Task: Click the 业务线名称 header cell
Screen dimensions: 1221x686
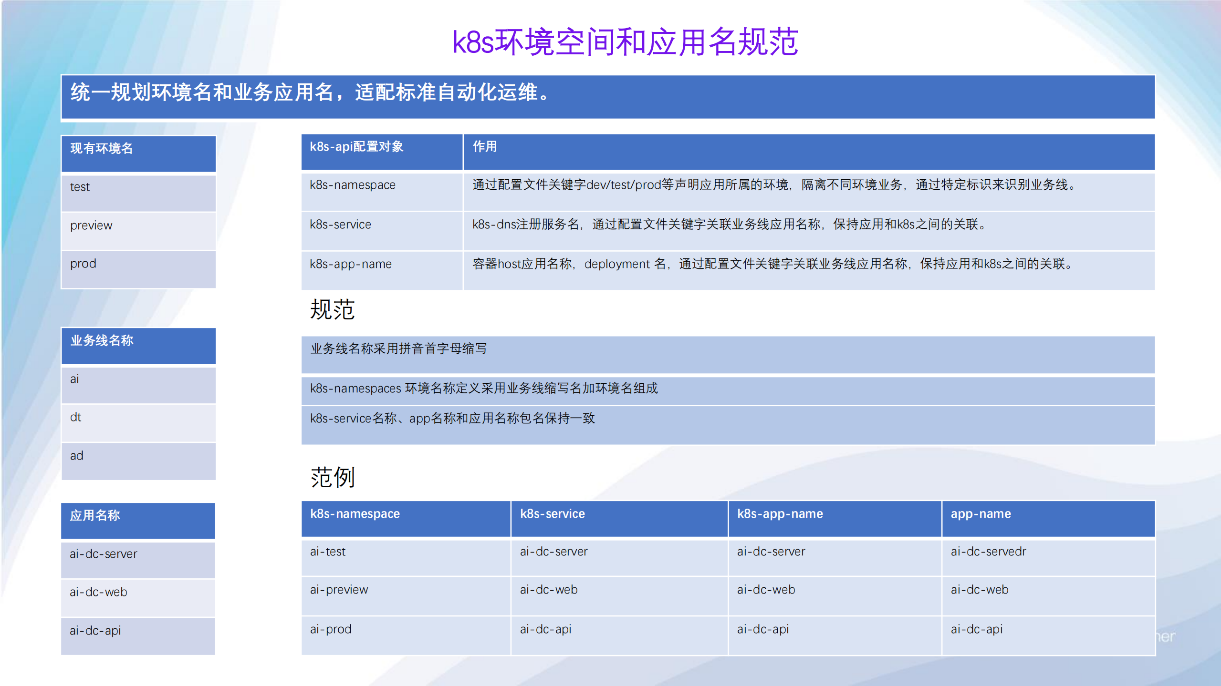Action: 137,346
